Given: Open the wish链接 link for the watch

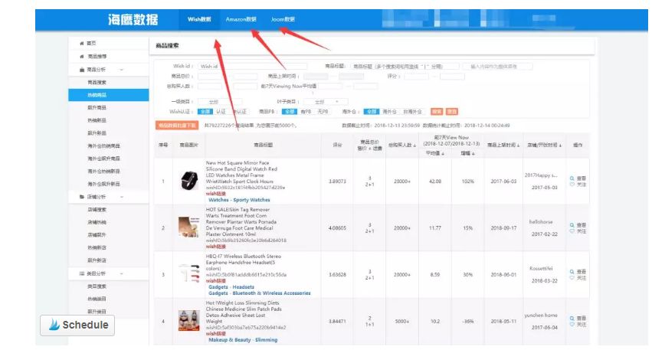Looking at the screenshot, I should pyautogui.click(x=216, y=194).
